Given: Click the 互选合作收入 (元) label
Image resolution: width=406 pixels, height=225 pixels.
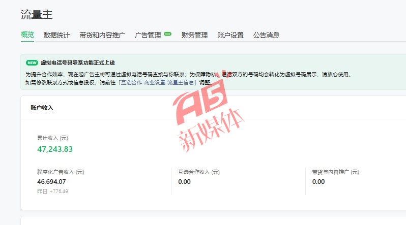Looking at the screenshot, I should pos(199,172).
